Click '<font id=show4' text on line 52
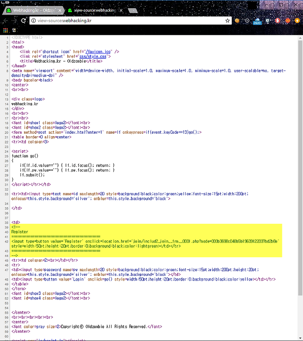The image size is (303, 341). tap(26, 298)
